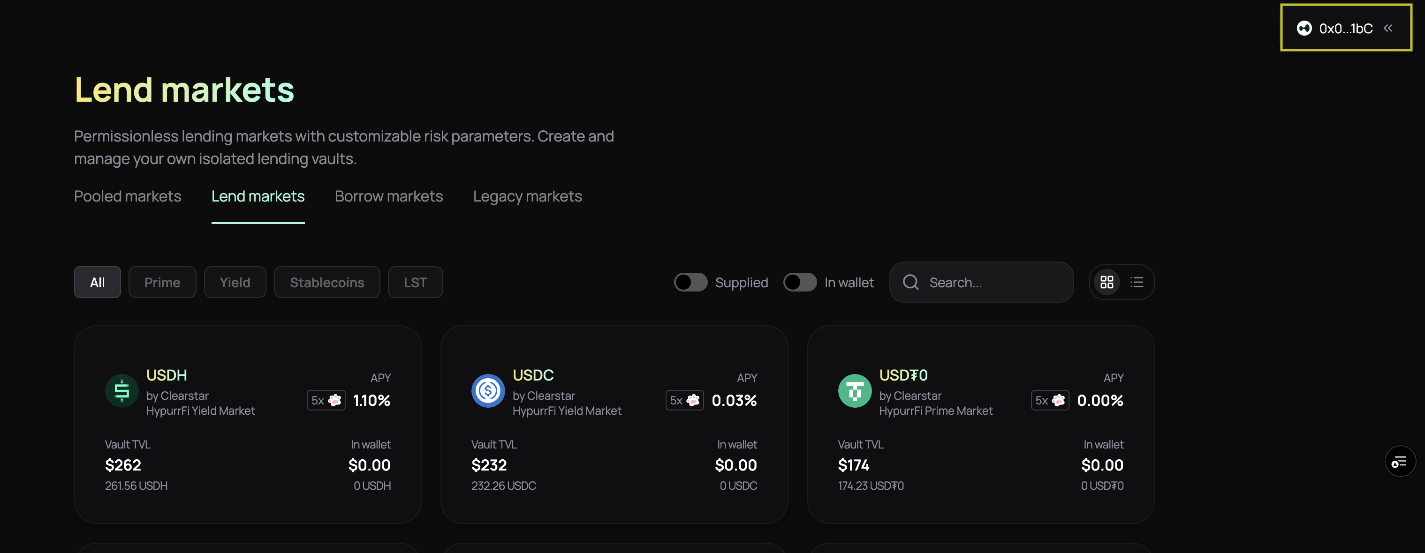
Task: Select the grid view icon
Action: click(x=1108, y=282)
